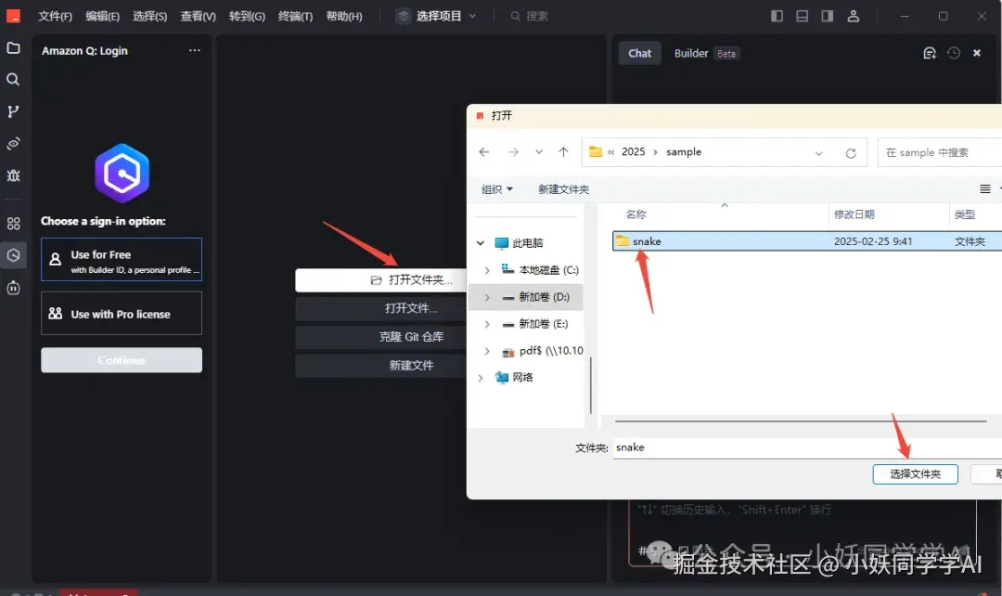Open Amazon Q Login more actions menu
The image size is (1002, 596).
pos(194,50)
